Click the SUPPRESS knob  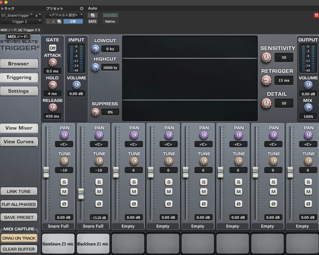click(x=95, y=112)
